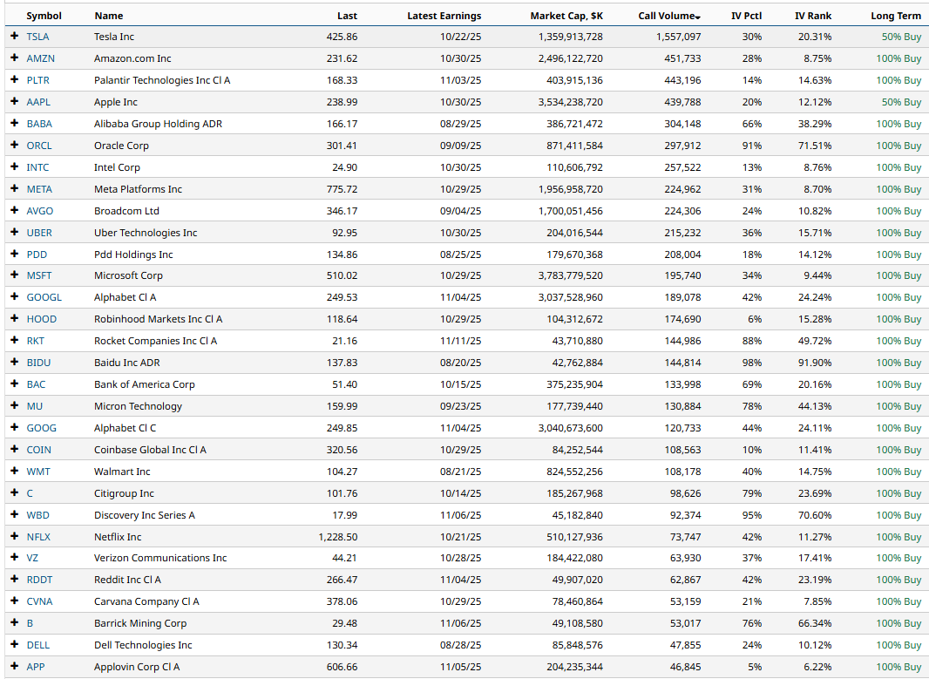This screenshot has height=679, width=929.
Task: Toggle Call Volume sort order
Action: 669,16
